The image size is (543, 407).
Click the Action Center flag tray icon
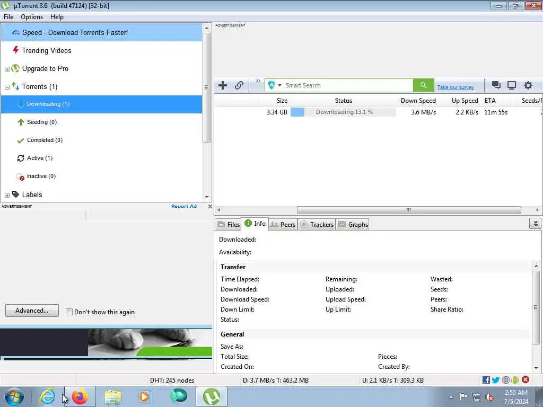(x=463, y=397)
